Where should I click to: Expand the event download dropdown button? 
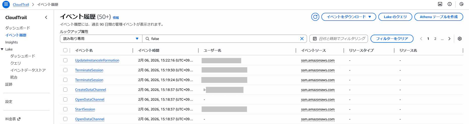349,17
